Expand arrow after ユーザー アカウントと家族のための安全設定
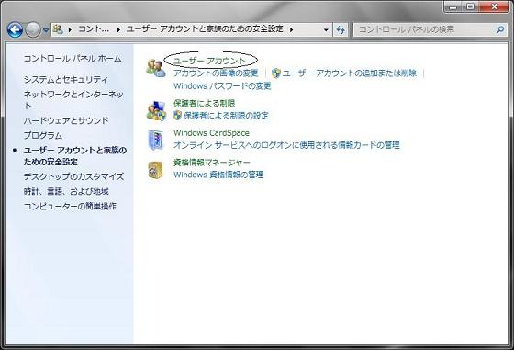The width and height of the screenshot is (514, 350). [x=291, y=29]
